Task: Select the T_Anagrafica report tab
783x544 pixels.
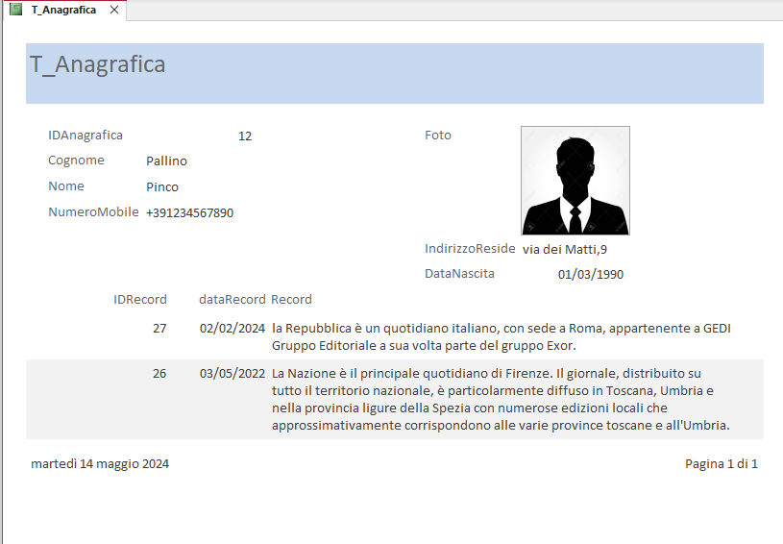Action: [x=64, y=10]
